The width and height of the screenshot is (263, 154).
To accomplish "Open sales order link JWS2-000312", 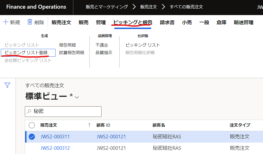I will [55, 148].
